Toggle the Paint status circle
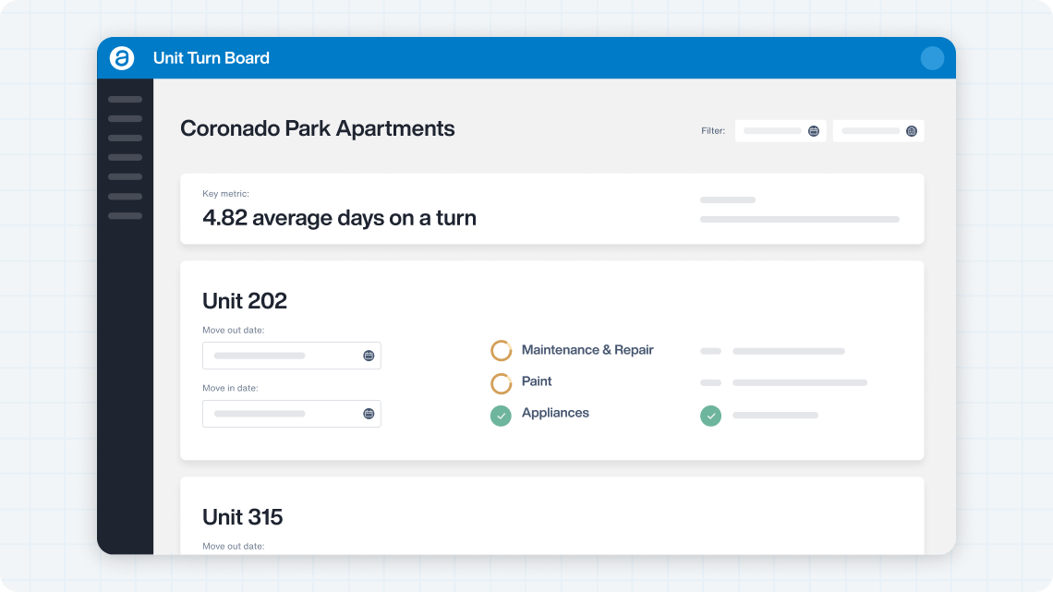Viewport: 1053px width, 592px height. 501,383
